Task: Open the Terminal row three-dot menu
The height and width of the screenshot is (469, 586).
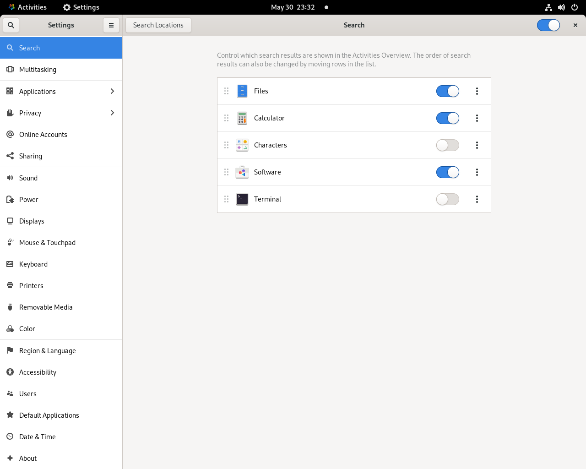Action: (477, 199)
